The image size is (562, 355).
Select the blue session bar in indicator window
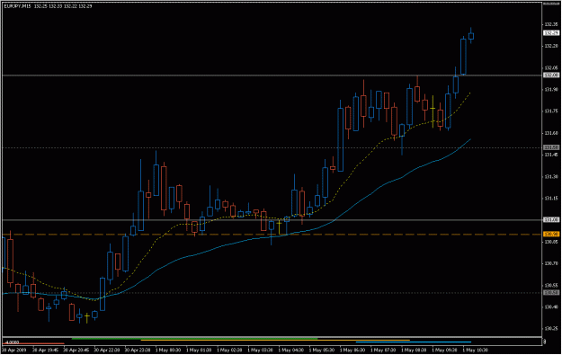coord(414,342)
